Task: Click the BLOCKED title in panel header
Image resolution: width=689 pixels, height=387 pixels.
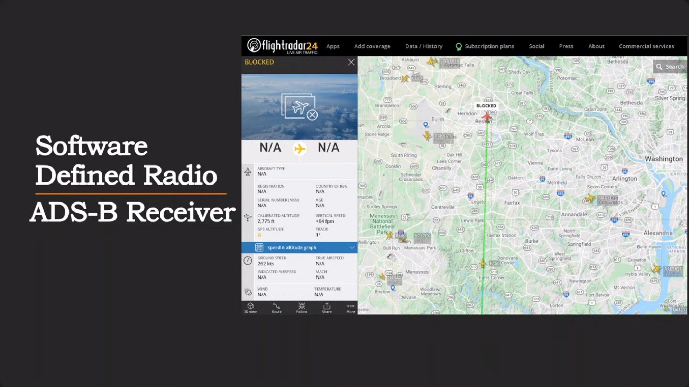Action: [x=259, y=62]
